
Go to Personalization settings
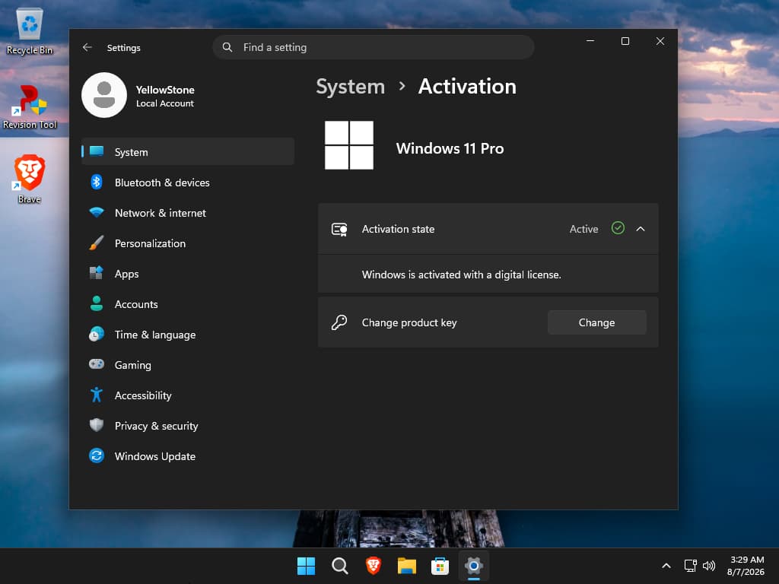pyautogui.click(x=188, y=243)
